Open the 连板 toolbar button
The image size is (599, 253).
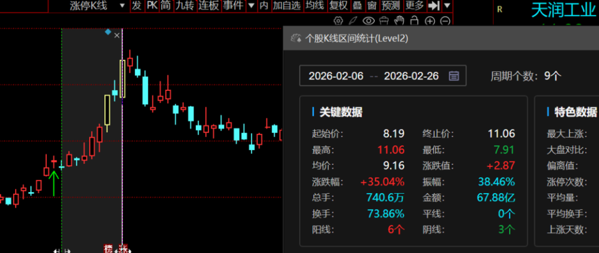pos(208,6)
